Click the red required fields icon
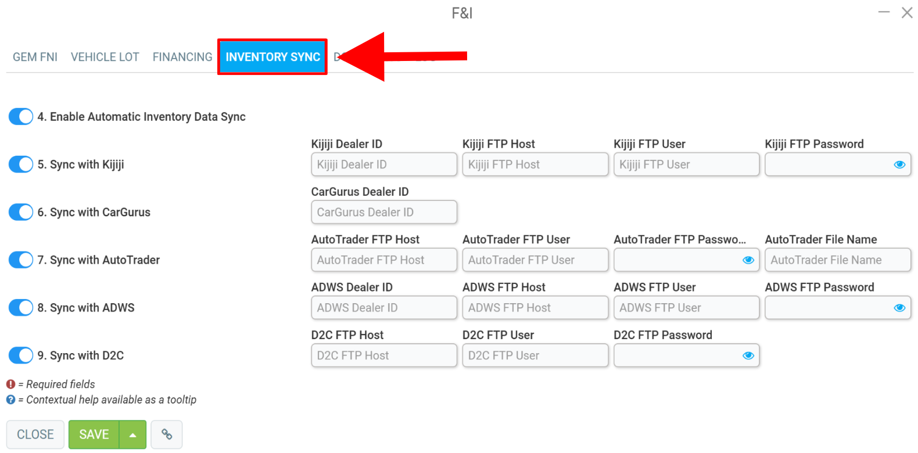Screen dimensions: 918x453 10,384
